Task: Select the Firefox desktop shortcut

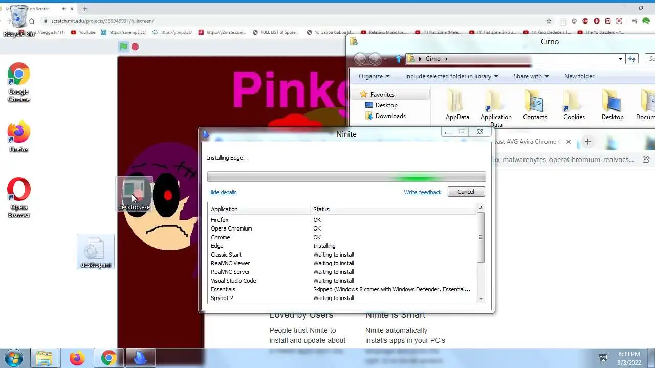Action: click(18, 136)
